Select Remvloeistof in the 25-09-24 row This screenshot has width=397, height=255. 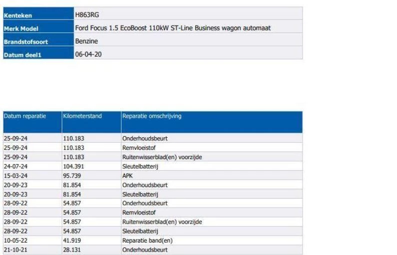[x=139, y=148]
